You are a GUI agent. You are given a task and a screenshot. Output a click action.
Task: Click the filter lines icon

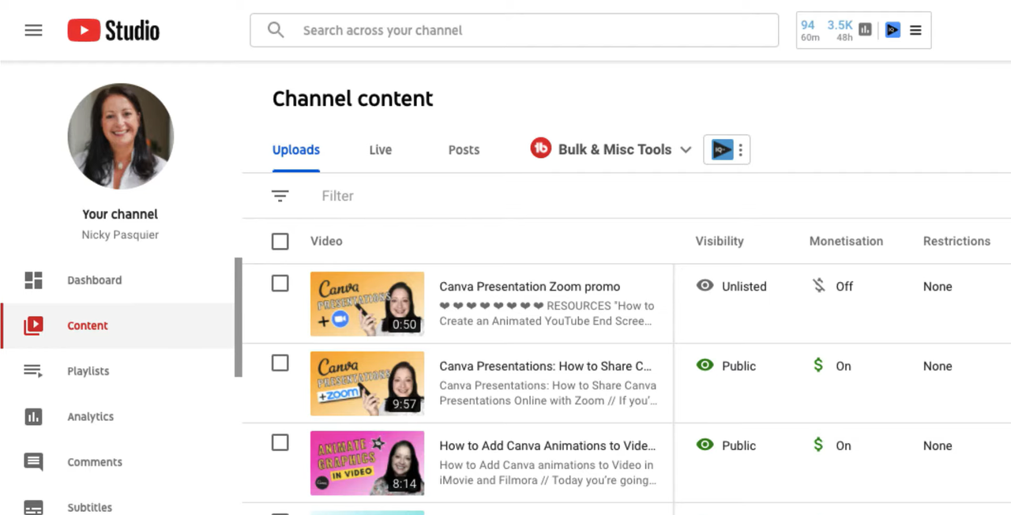coord(280,196)
